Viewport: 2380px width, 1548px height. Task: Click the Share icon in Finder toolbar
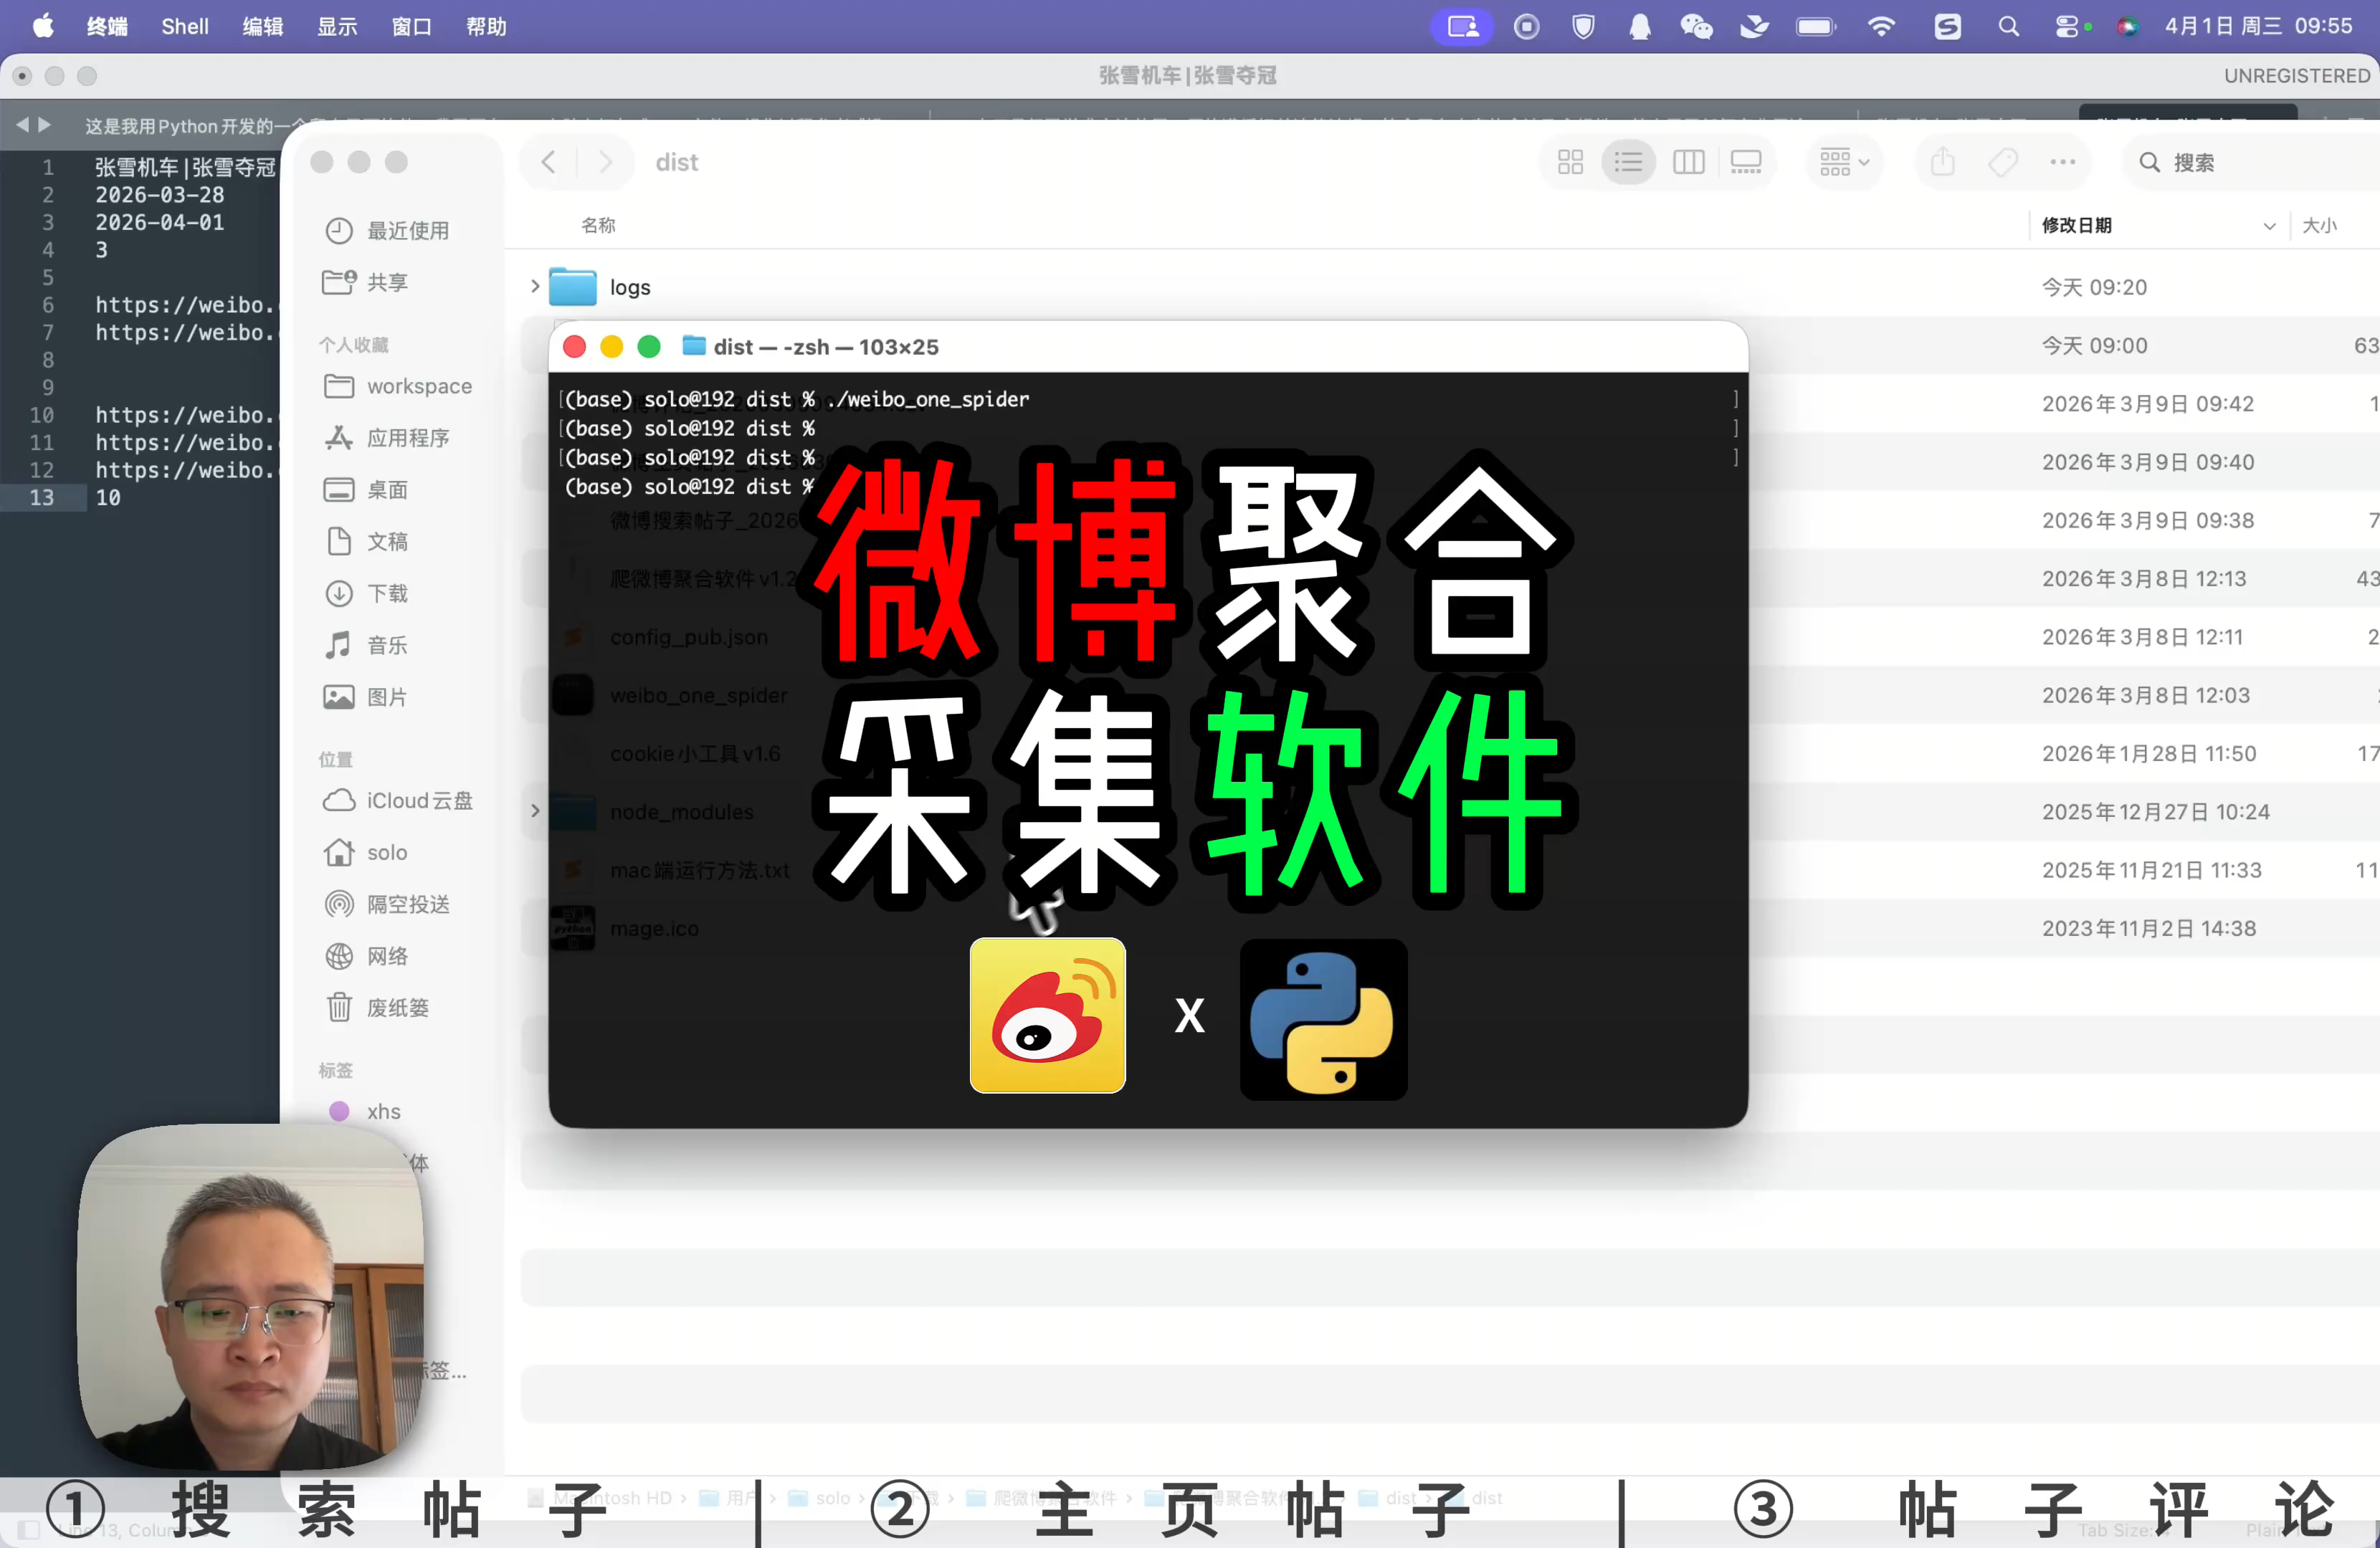(x=1942, y=162)
